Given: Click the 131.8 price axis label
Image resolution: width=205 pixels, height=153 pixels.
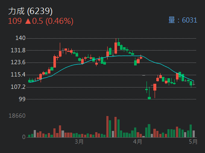Looking at the screenshot, I should point(18,50).
